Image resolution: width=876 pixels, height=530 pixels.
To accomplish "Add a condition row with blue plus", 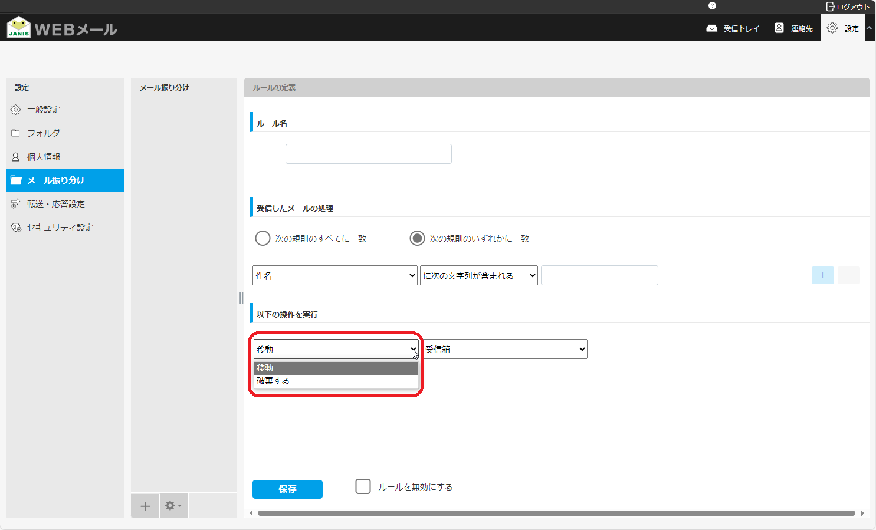I will 822,275.
